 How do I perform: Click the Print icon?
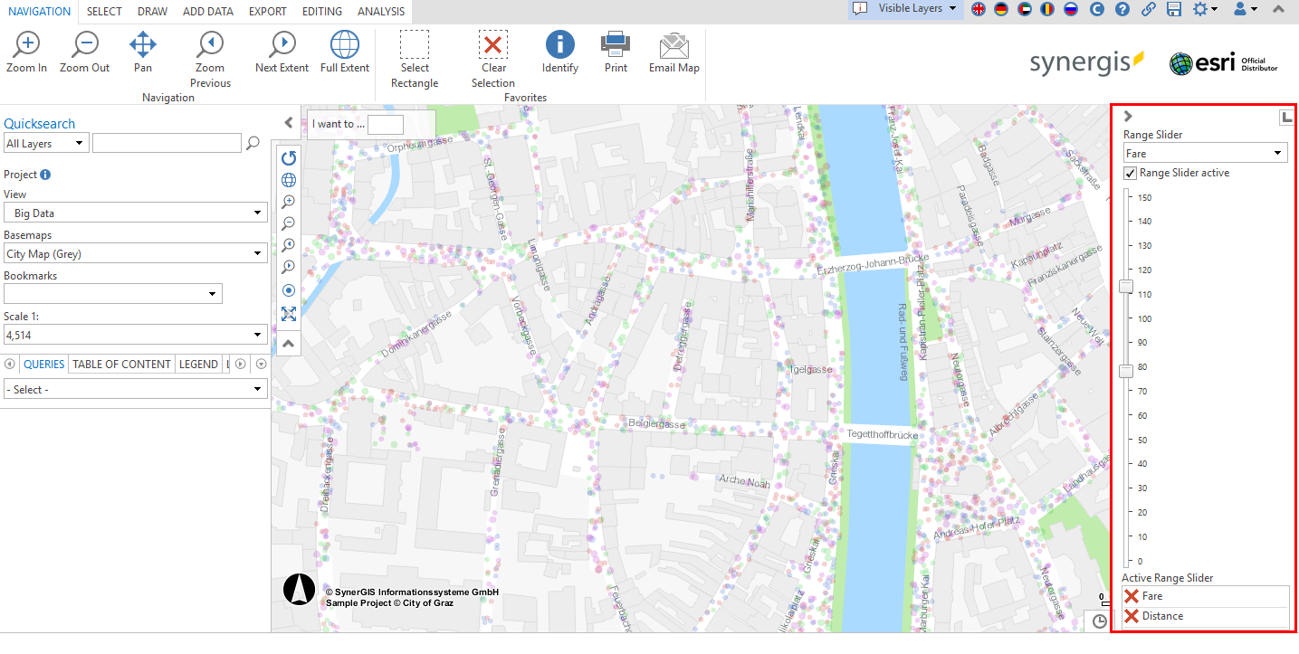pos(616,45)
